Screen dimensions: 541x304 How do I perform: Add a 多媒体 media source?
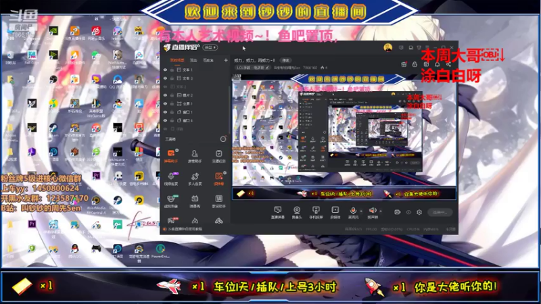[x=335, y=212]
